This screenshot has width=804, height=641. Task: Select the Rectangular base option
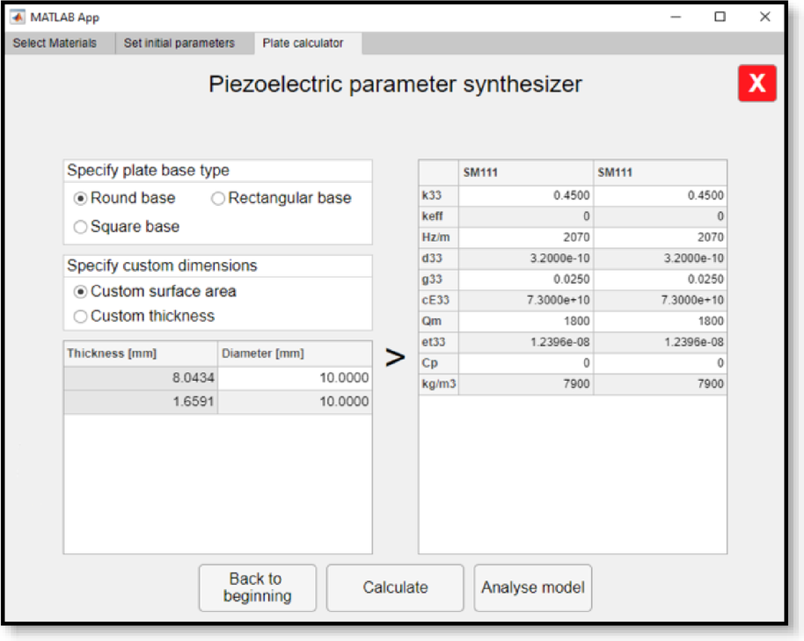coord(218,199)
